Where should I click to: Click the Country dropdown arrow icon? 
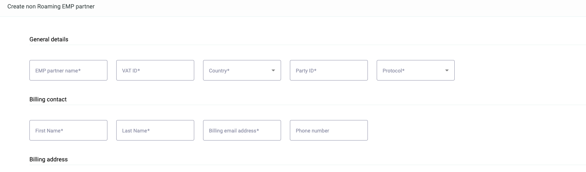coord(273,70)
